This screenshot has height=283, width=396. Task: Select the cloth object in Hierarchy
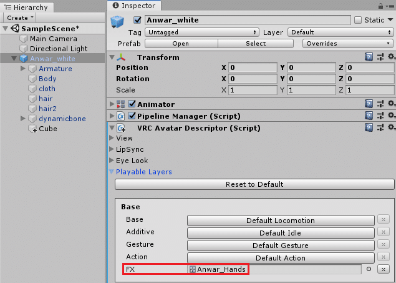click(x=47, y=89)
